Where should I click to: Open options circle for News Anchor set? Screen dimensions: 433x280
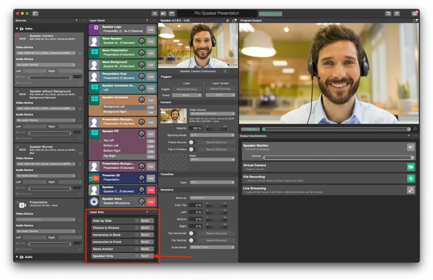click(137, 249)
